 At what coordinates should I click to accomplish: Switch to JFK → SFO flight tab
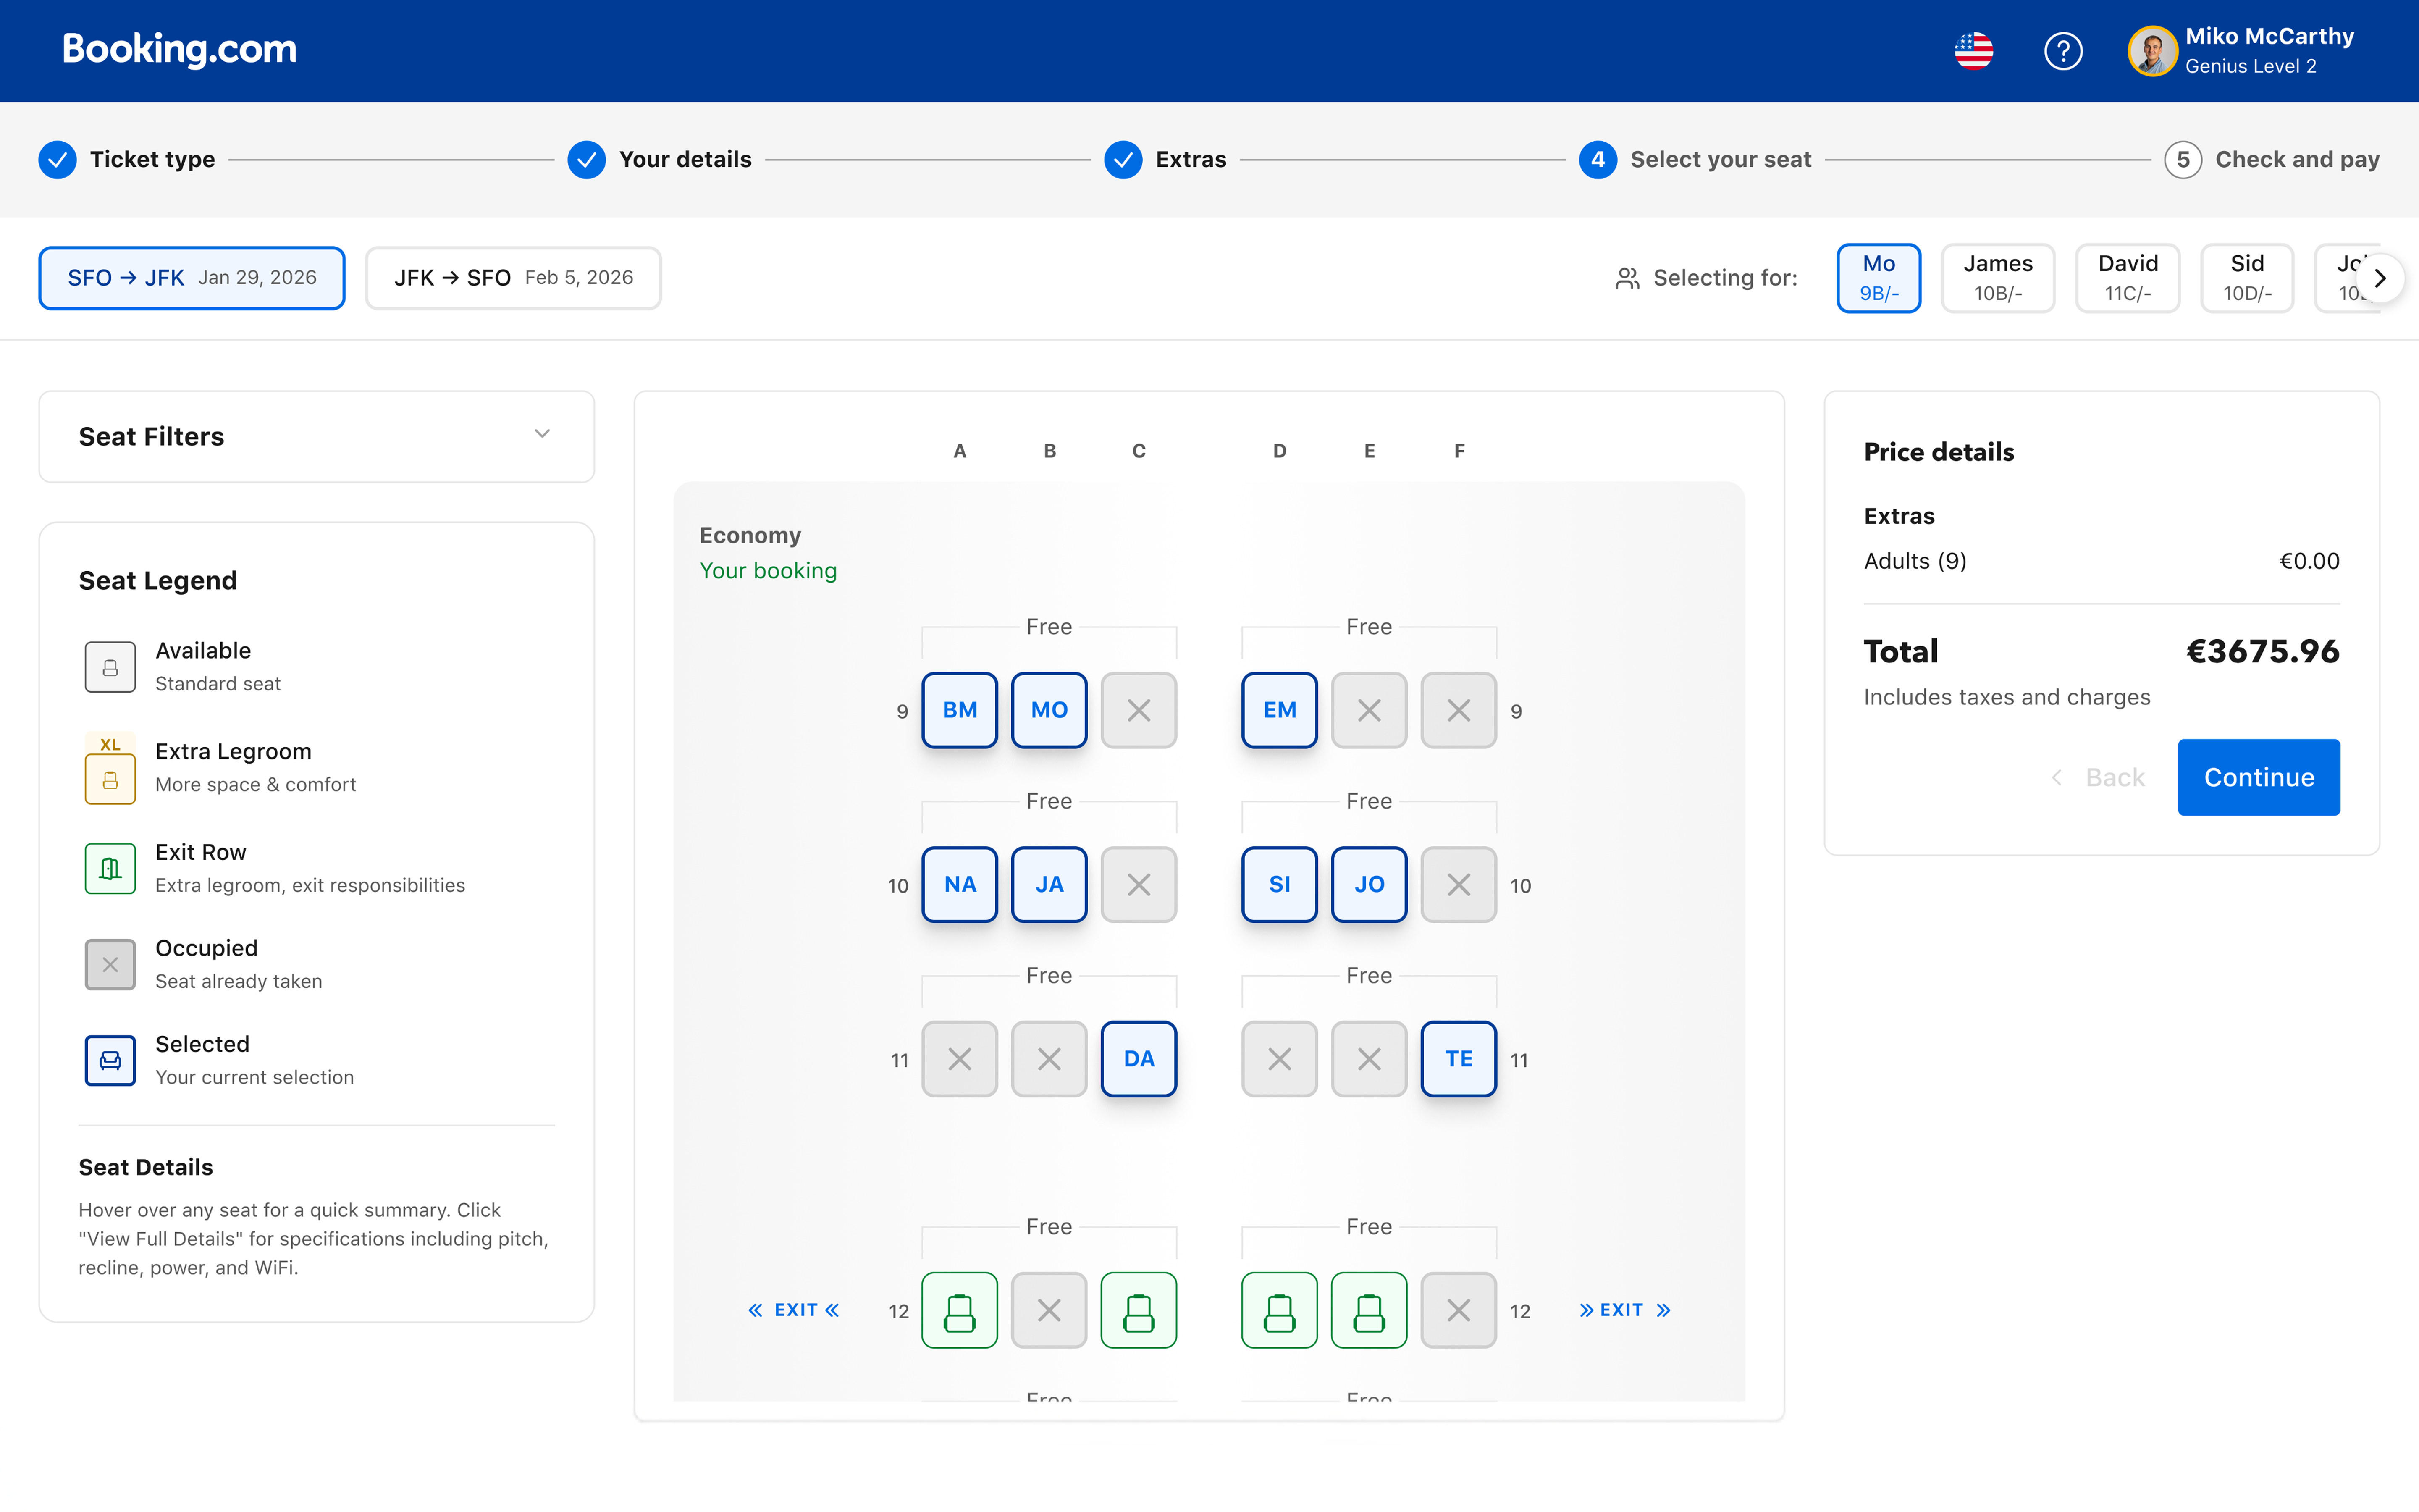513,278
